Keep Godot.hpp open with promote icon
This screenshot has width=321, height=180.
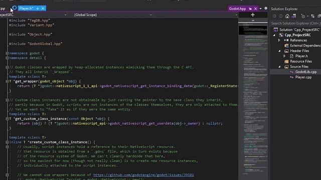250,8
